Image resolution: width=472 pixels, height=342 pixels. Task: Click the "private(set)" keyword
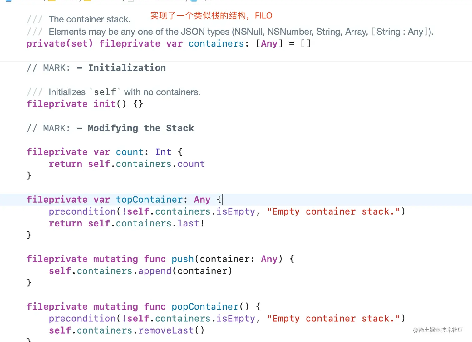(x=60, y=44)
